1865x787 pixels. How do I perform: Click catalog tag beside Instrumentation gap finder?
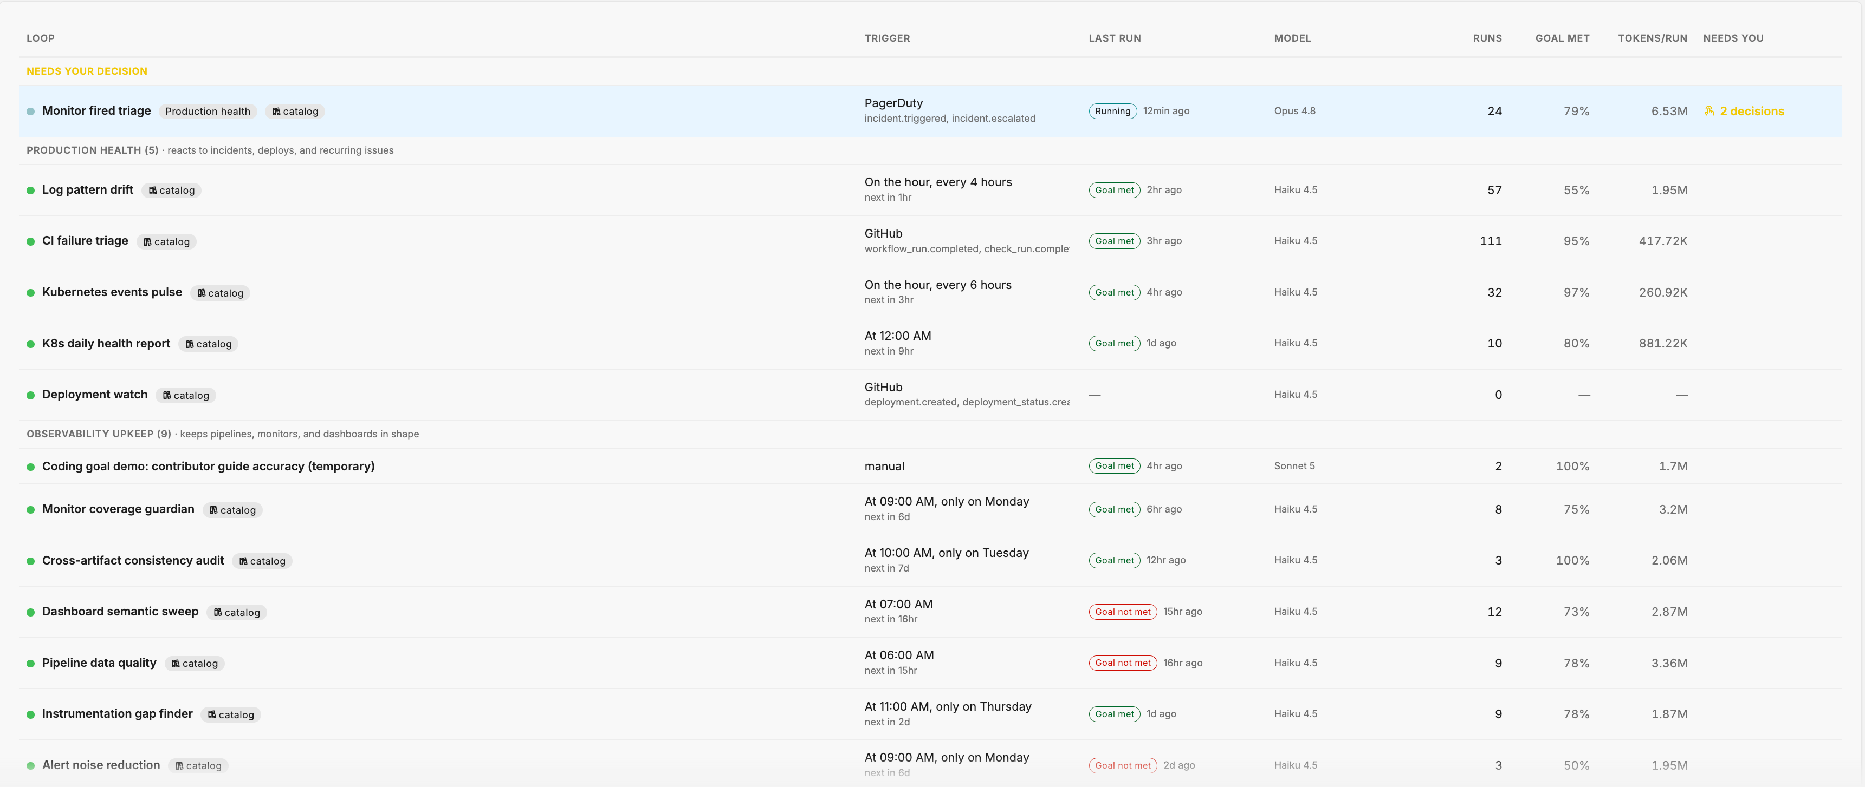click(x=231, y=714)
